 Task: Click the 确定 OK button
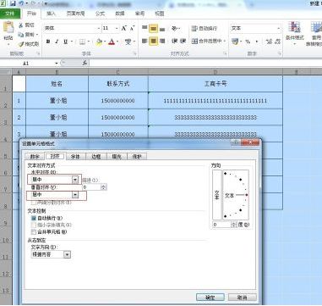pyautogui.click(x=210, y=298)
